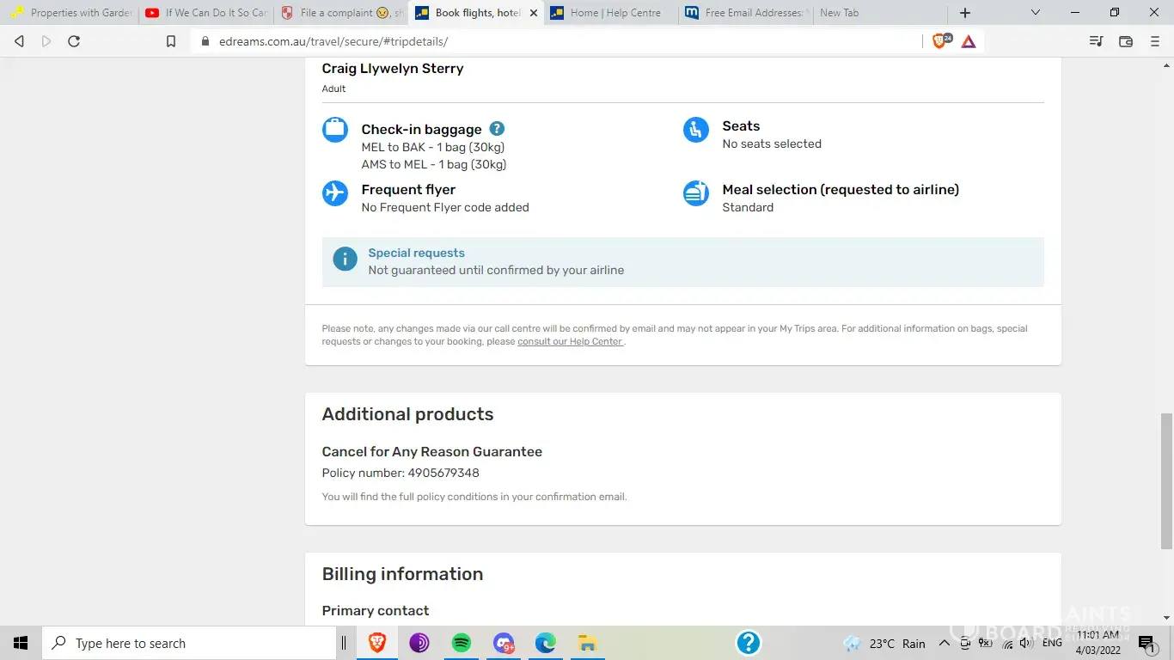This screenshot has height=660, width=1174.
Task: Open the consult our Help Center link
Action: 570,342
